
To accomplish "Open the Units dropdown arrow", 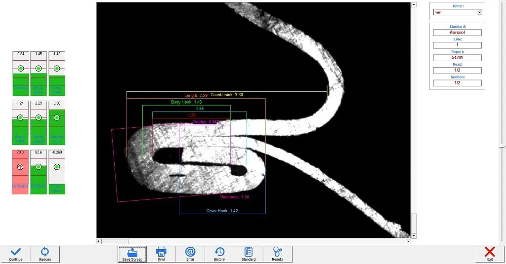I will (x=479, y=12).
